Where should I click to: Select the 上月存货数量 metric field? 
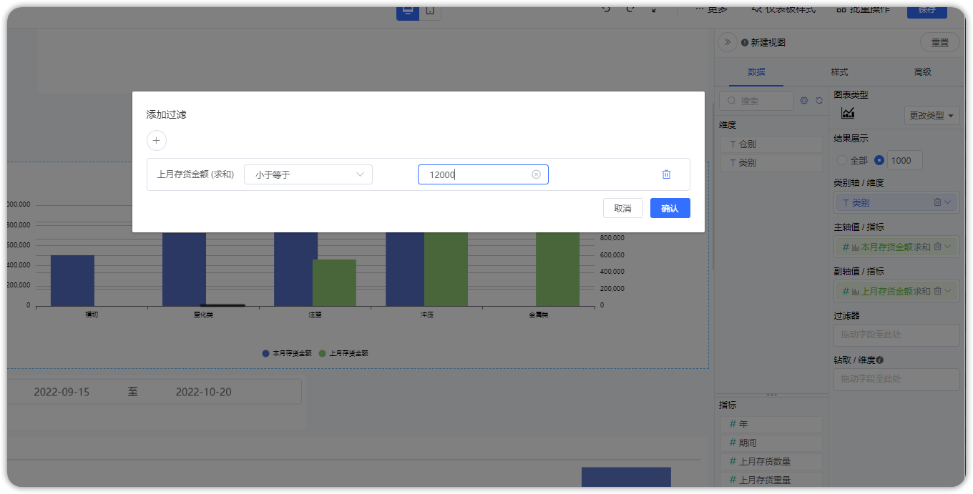coord(771,461)
